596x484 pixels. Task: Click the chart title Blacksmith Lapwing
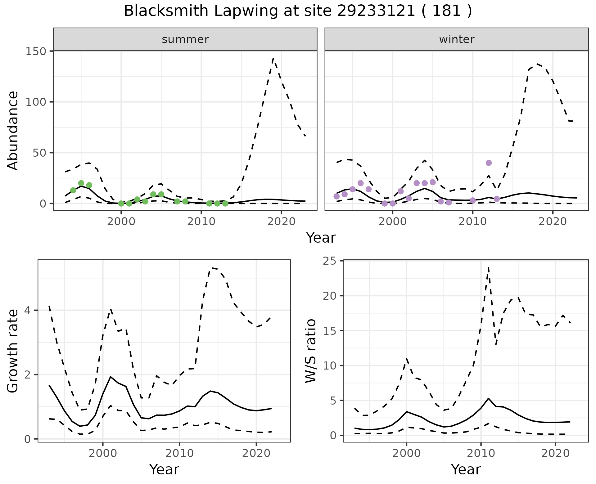pos(297,11)
